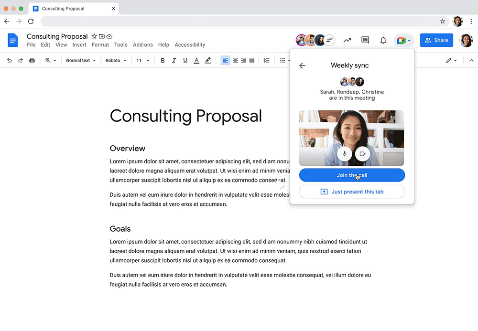This screenshot has height=331, width=478.
Task: Open the Chrome three-dot menu
Action: tap(471, 21)
